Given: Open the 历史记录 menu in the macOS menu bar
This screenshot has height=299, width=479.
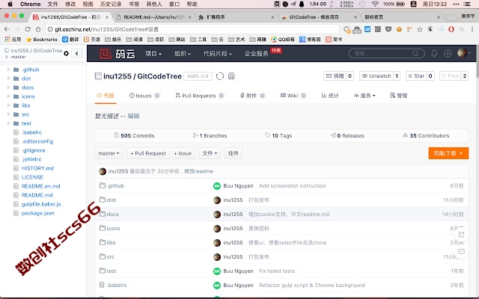Looking at the screenshot, I should [111, 4].
